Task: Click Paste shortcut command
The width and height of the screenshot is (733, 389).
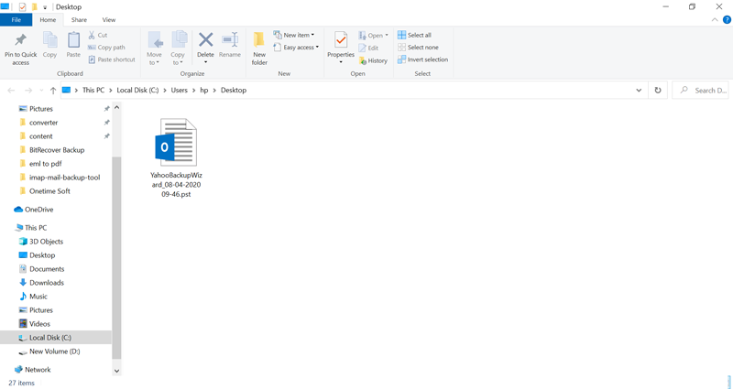Action: [x=112, y=59]
